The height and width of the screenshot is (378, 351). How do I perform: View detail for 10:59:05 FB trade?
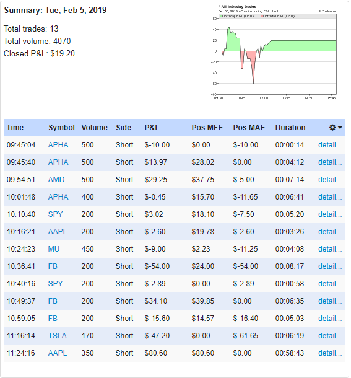click(x=330, y=319)
